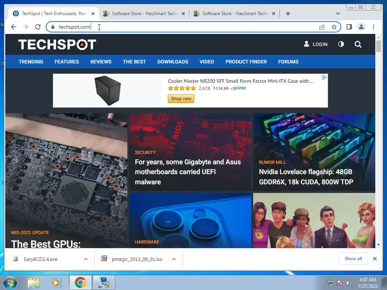387x290 pixels.
Task: Open the REVIEWS section
Action: pos(101,62)
